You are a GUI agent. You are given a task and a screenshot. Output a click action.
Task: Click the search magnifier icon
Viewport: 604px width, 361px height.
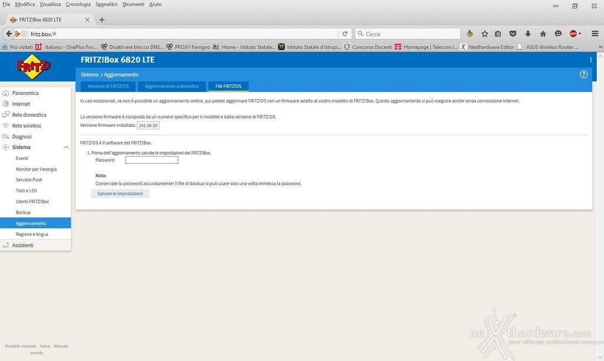tap(360, 34)
